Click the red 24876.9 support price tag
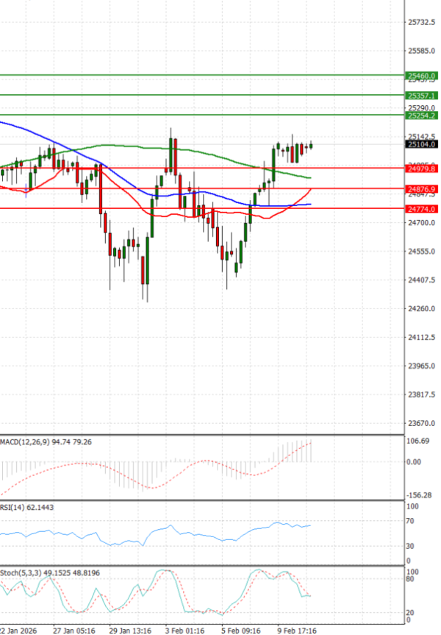Viewport: 441px width, 635px height. [422, 189]
